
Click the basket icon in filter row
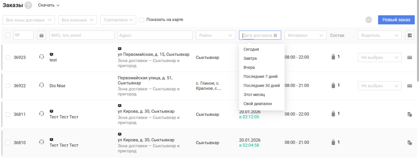42,35
